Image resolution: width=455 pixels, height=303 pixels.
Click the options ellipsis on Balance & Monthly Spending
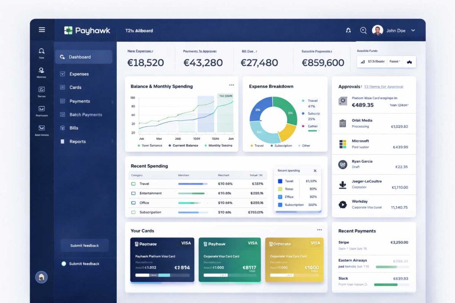(x=231, y=84)
